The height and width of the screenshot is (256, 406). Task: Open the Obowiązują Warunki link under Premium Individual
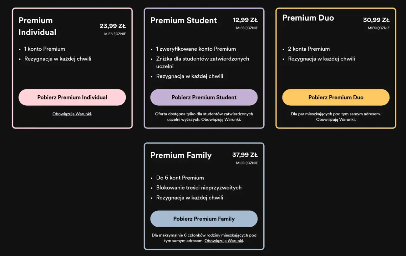coord(72,114)
